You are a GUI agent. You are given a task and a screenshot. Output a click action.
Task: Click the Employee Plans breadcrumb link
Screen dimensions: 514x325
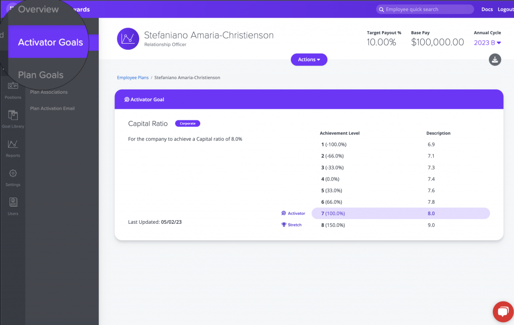(132, 78)
